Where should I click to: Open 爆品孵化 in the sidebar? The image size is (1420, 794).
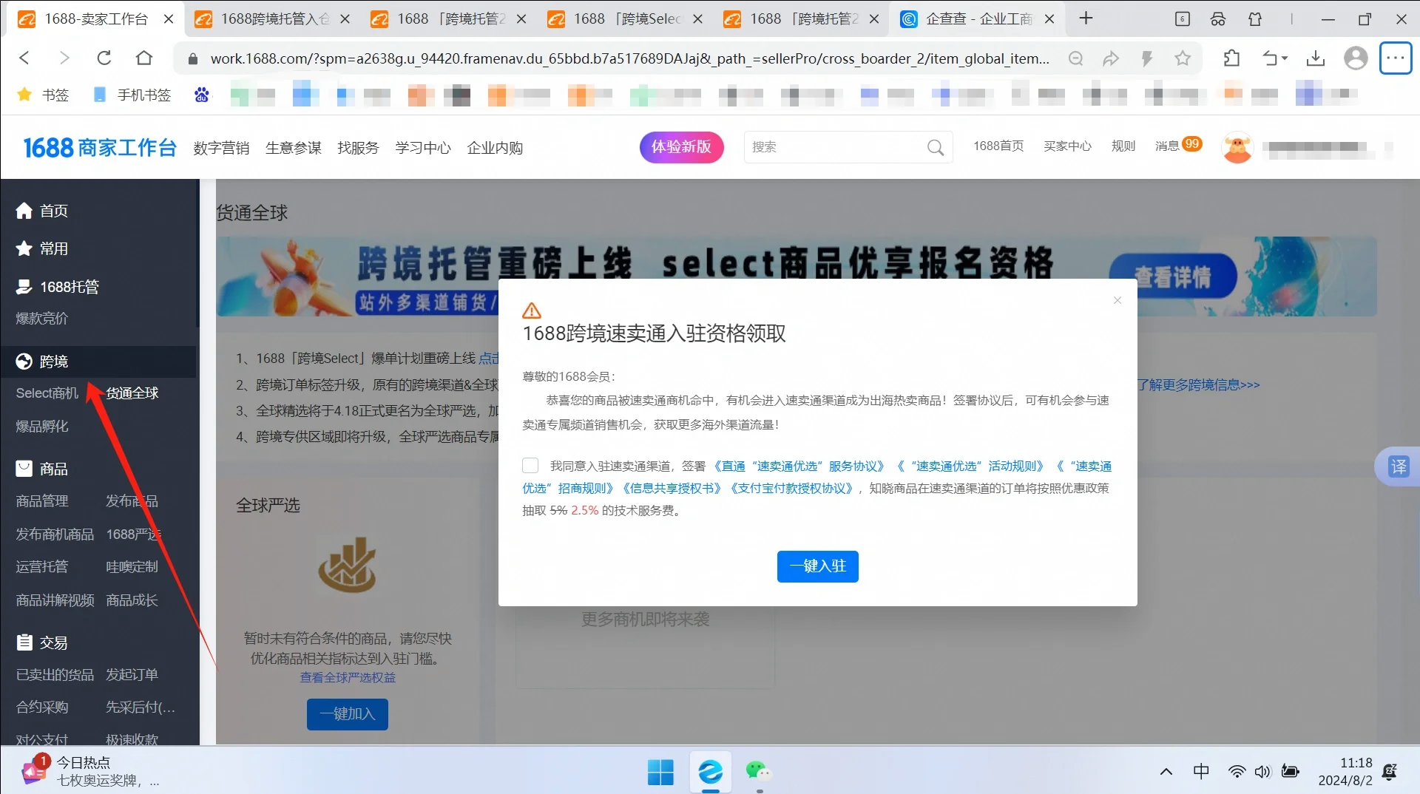(42, 427)
